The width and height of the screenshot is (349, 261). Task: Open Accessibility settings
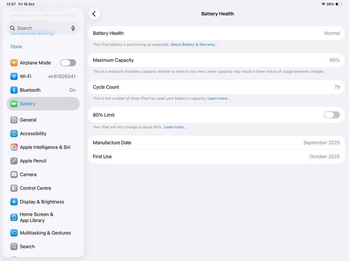43,134
